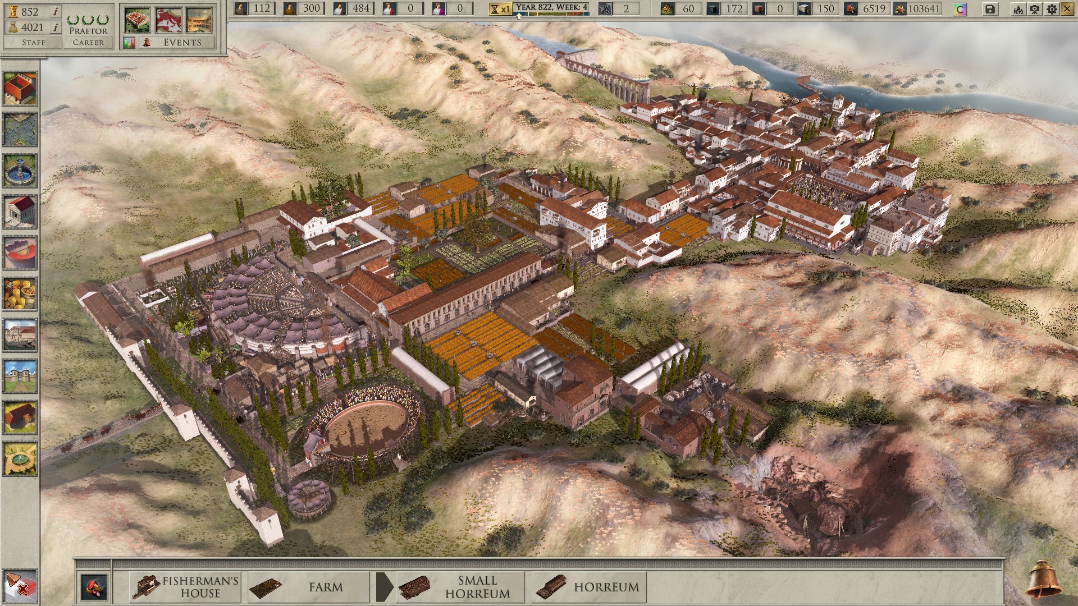Toggle the rainbow C color filter button
Viewport: 1078px width, 606px height.
960,9
